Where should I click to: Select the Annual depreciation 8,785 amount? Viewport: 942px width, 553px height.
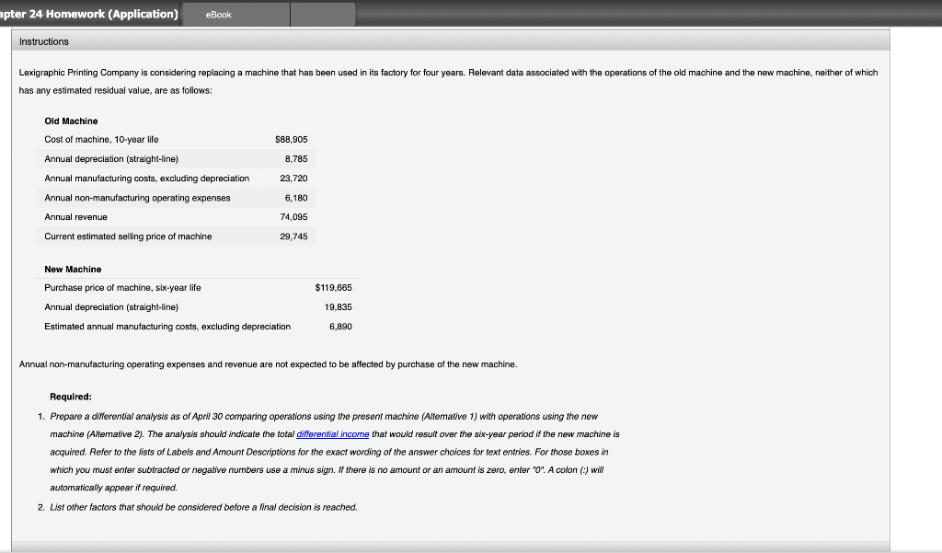(x=296, y=158)
